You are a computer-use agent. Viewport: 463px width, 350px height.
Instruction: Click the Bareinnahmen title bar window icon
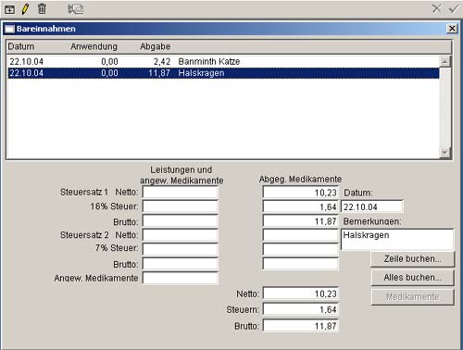(x=10, y=29)
